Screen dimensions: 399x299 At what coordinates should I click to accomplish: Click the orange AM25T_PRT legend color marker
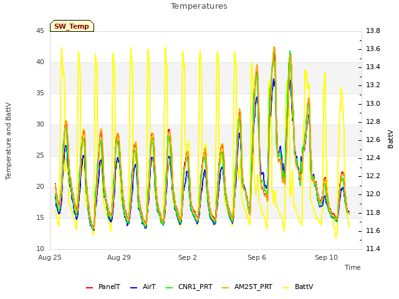pyautogui.click(x=226, y=288)
